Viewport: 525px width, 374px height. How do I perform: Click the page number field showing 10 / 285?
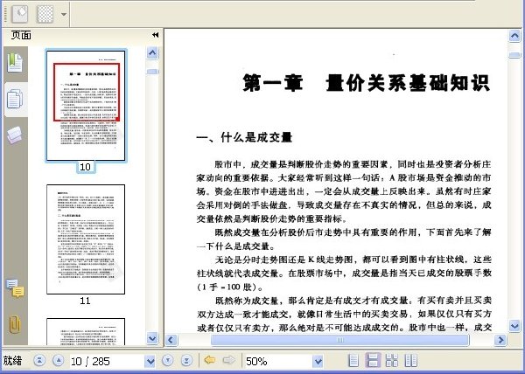107,361
